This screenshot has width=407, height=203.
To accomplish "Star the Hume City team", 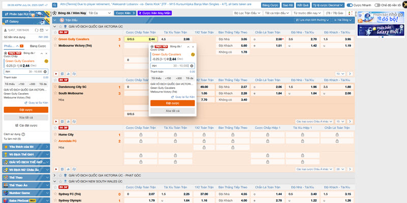I will [55, 134].
